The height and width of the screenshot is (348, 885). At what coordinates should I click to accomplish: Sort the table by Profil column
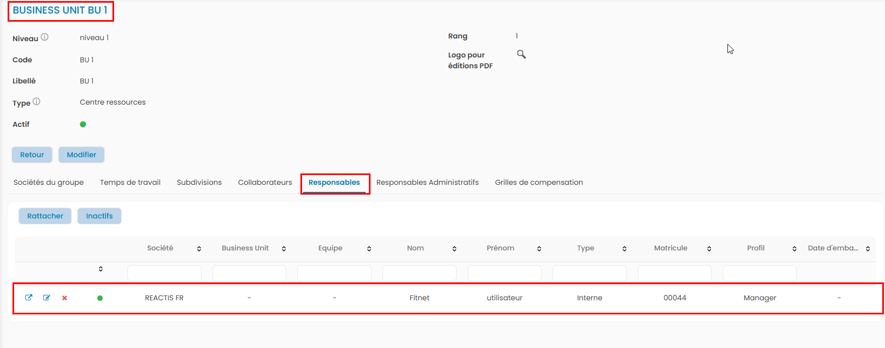(x=794, y=249)
